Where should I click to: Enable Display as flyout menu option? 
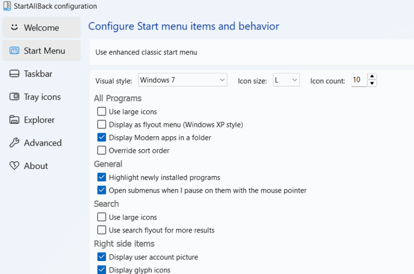(x=101, y=124)
